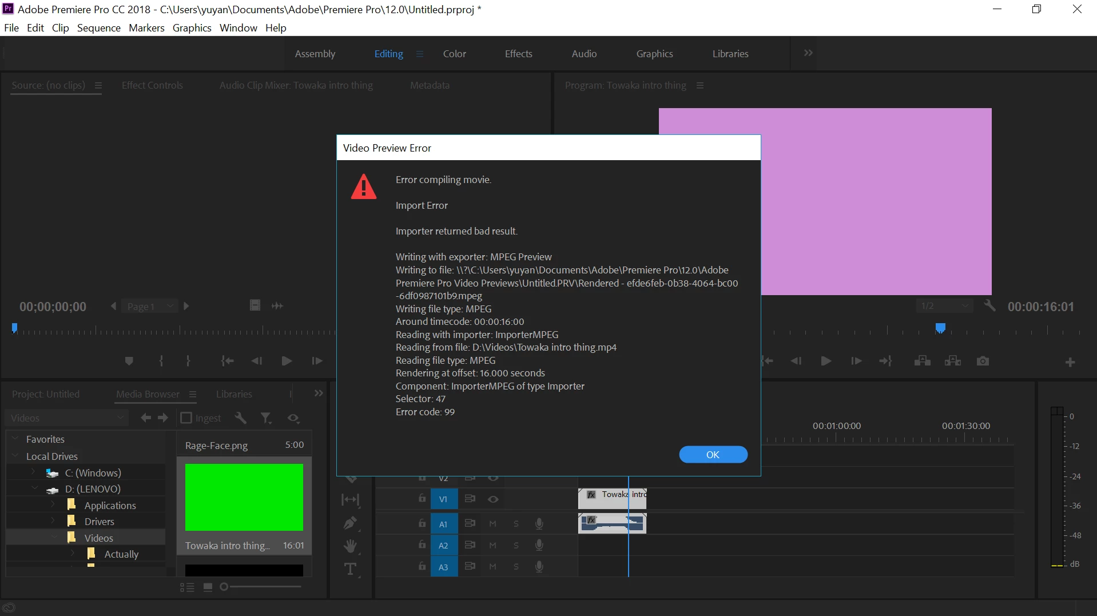This screenshot has width=1097, height=616.
Task: Step forward one frame in Source monitor
Action: coord(317,361)
